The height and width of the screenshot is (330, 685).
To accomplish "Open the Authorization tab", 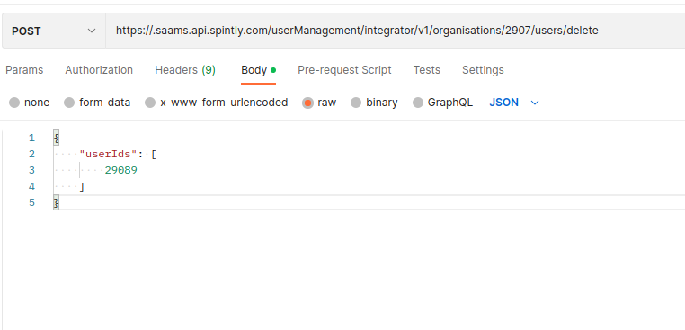I will click(x=99, y=70).
